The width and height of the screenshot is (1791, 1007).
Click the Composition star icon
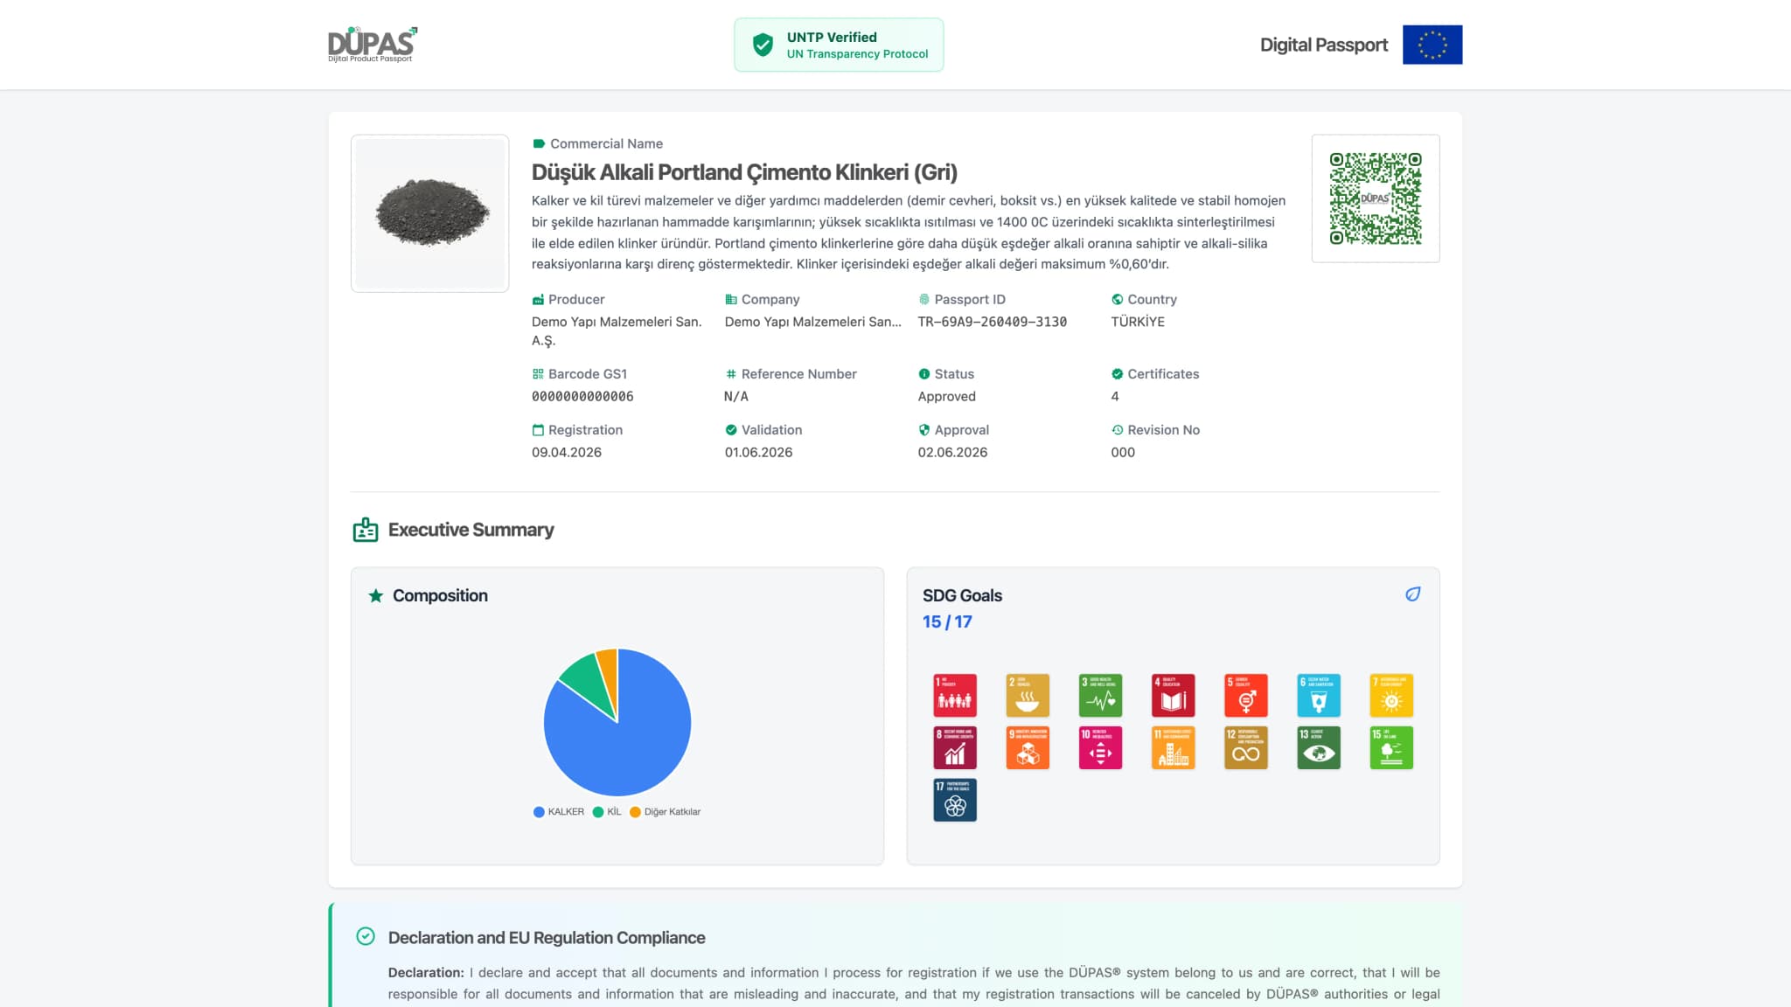376,595
